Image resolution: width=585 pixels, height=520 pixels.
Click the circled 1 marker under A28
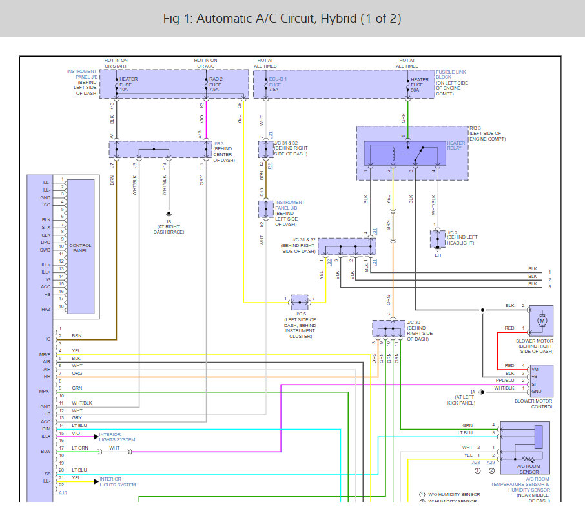pyautogui.click(x=478, y=471)
